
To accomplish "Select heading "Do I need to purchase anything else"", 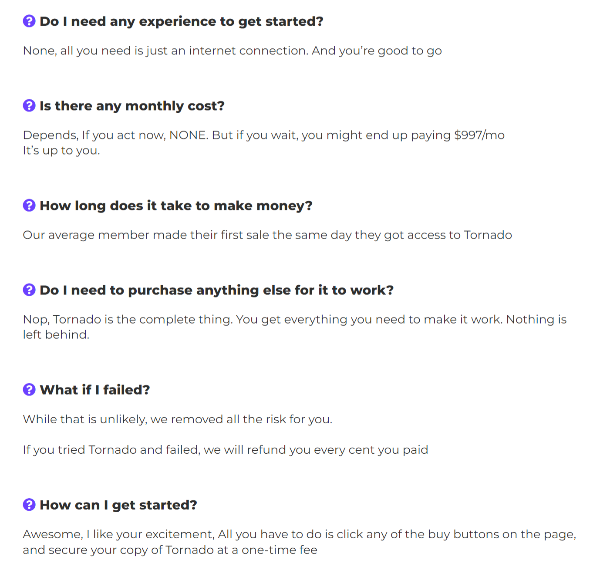I will [x=216, y=290].
